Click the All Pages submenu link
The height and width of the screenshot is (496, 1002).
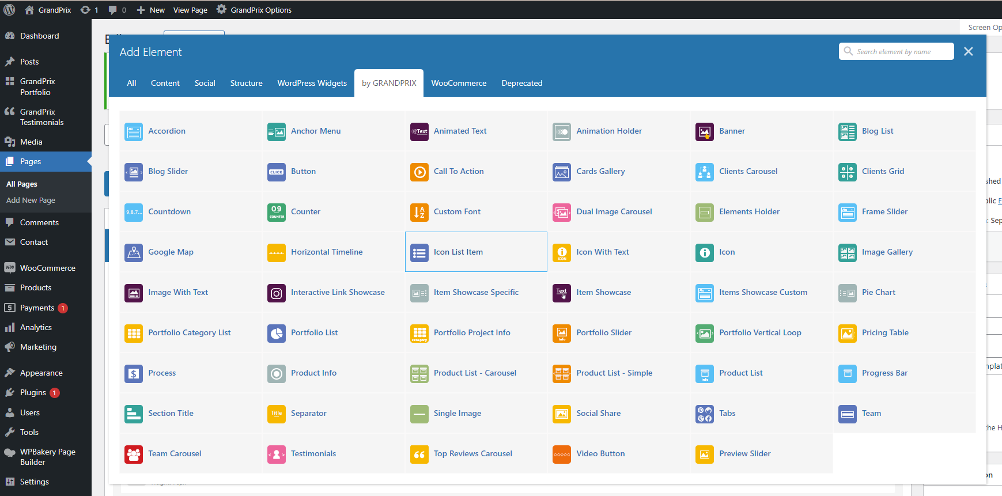pos(22,184)
